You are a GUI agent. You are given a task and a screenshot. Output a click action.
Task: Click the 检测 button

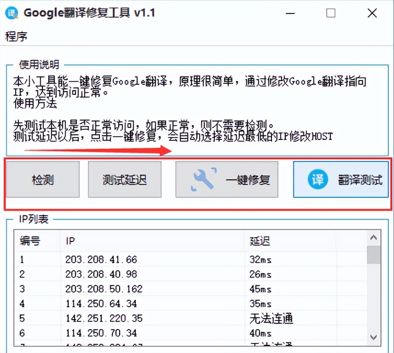click(x=43, y=179)
